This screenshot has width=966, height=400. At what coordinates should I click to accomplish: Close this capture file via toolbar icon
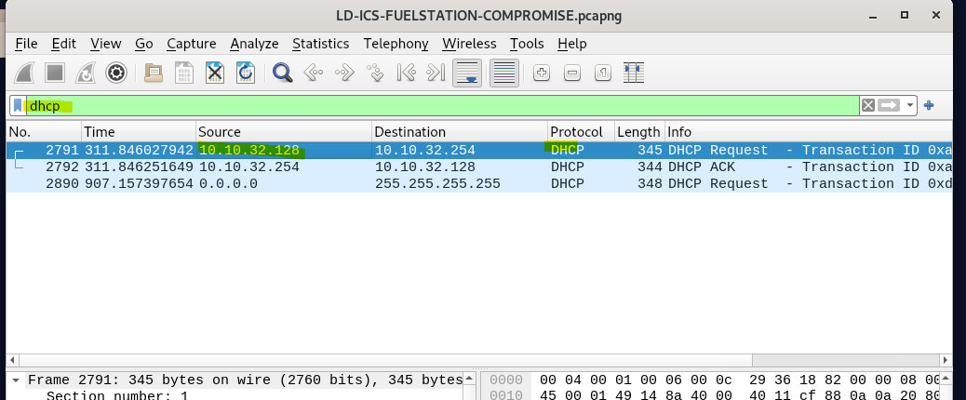[x=215, y=73]
